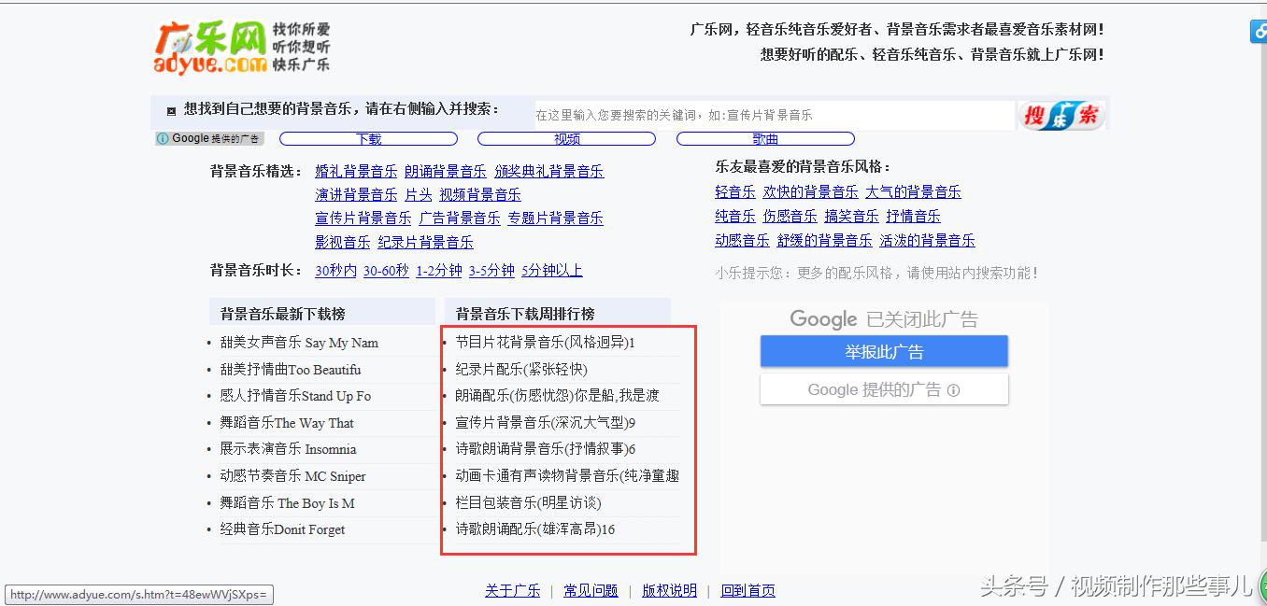Image resolution: width=1267 pixels, height=606 pixels.
Task: Click the blue share icon at top right
Action: (1260, 31)
